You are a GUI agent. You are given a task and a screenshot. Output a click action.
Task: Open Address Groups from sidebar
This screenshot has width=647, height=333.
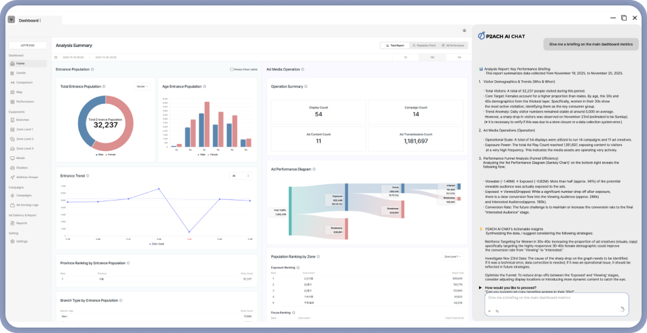point(27,177)
